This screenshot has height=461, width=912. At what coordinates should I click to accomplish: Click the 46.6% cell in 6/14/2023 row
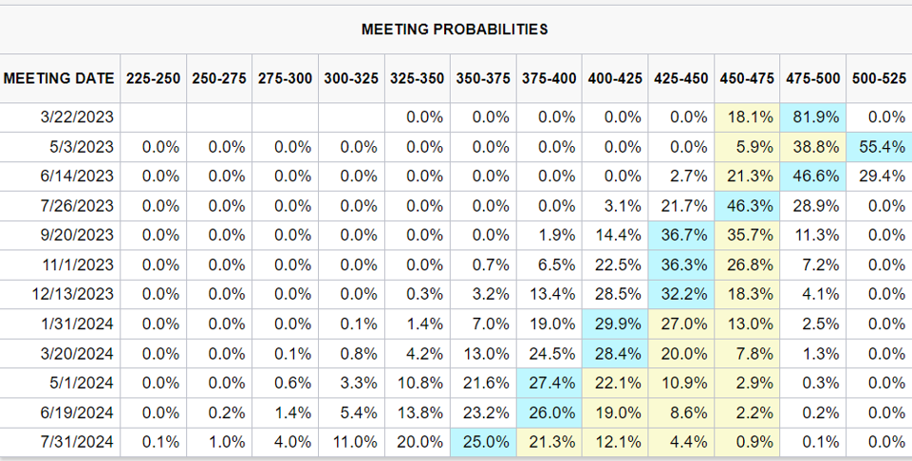pos(813,176)
